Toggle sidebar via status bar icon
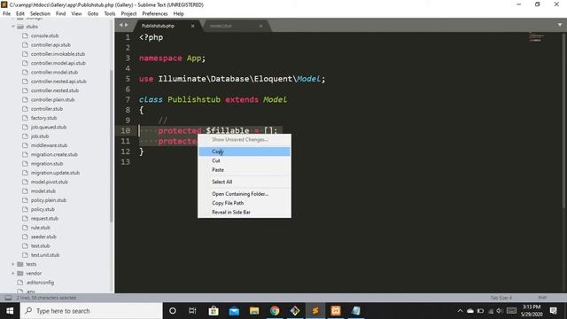567x319 pixels. [8, 298]
